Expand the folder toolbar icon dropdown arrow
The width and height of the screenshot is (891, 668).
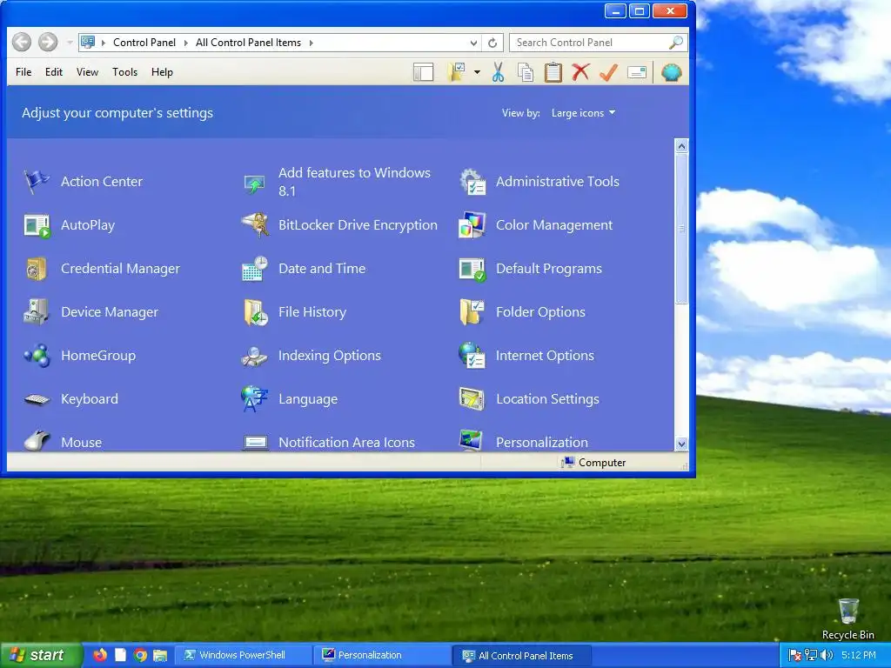point(477,73)
